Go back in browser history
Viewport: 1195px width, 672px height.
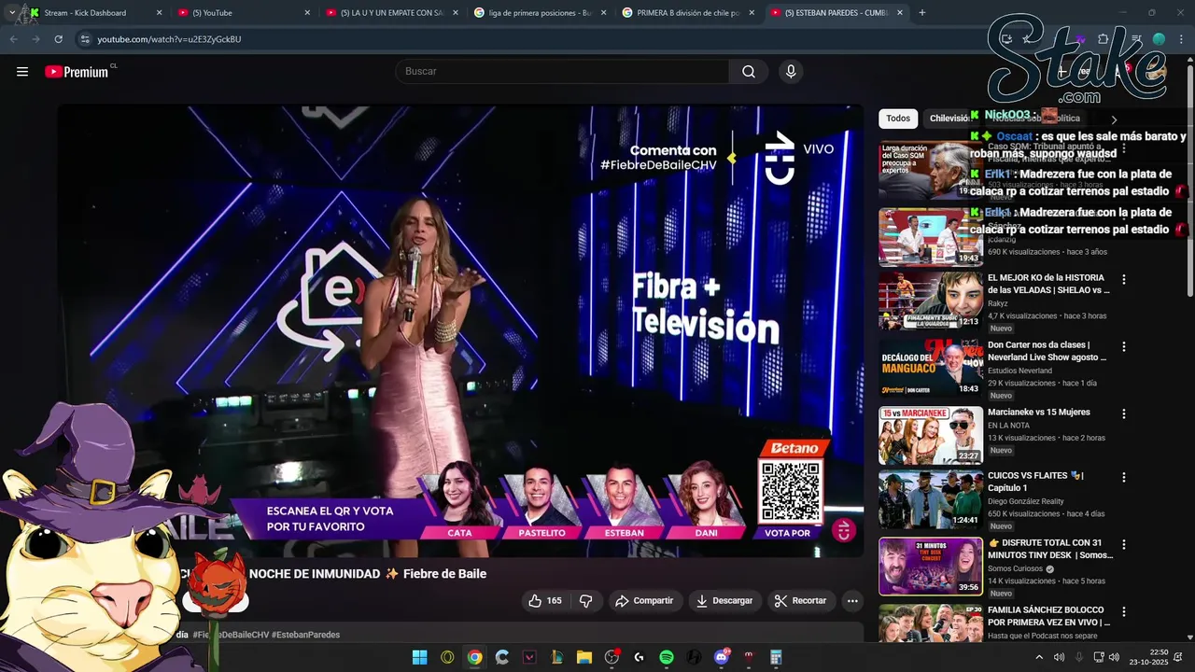click(x=13, y=39)
